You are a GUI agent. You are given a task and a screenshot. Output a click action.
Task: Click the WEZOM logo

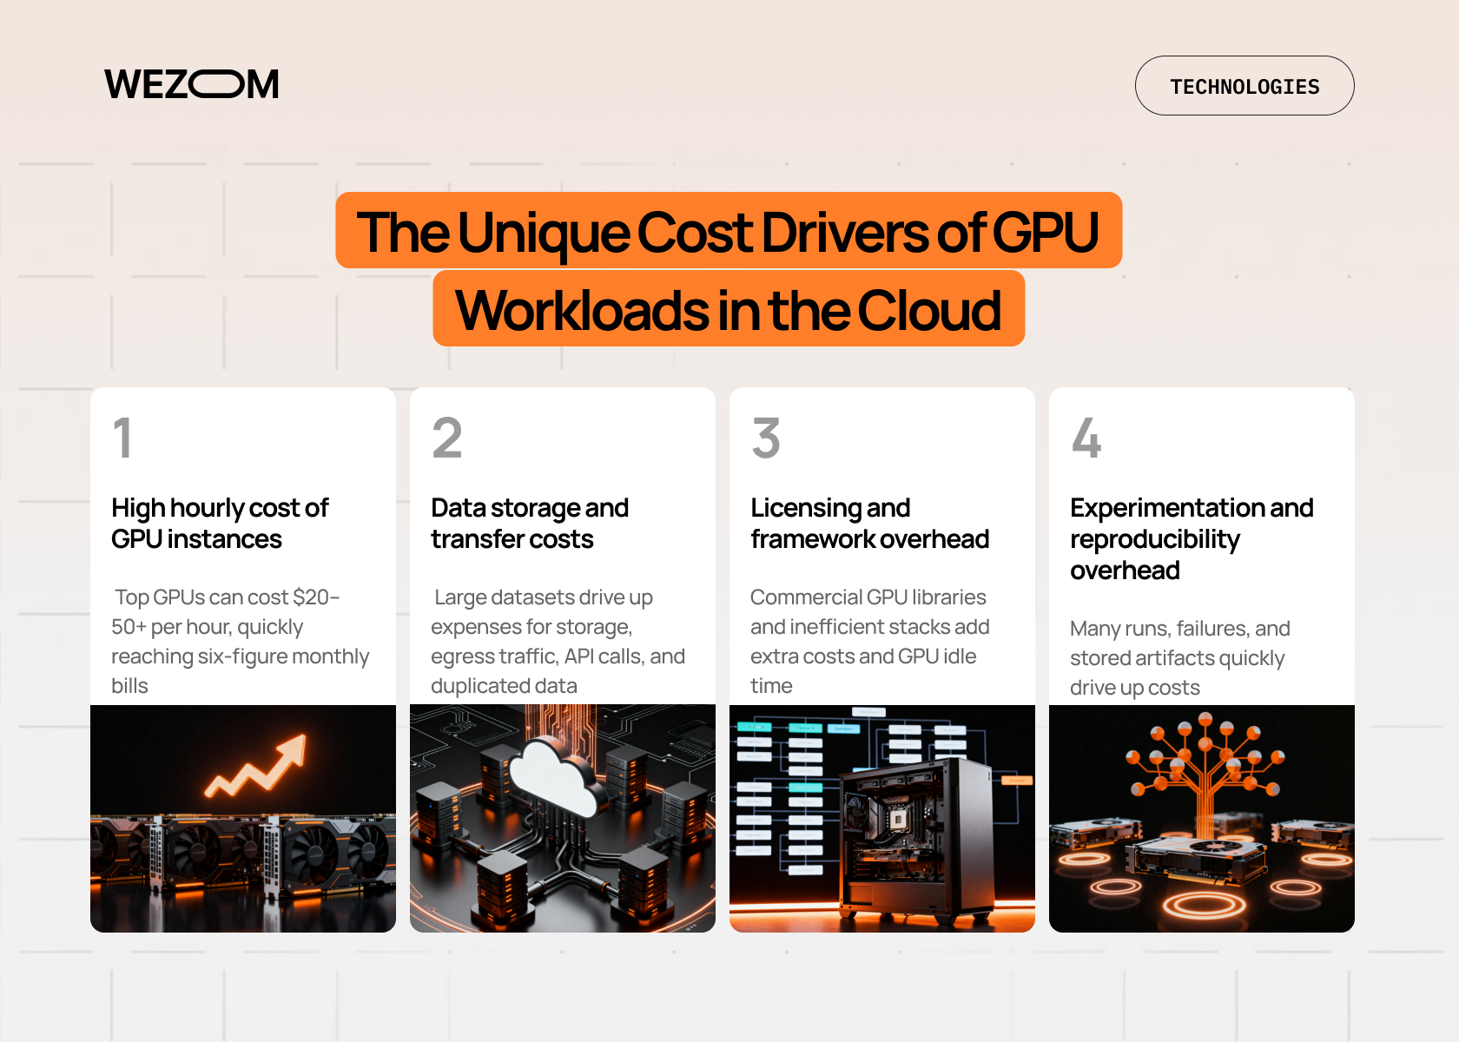click(x=190, y=83)
